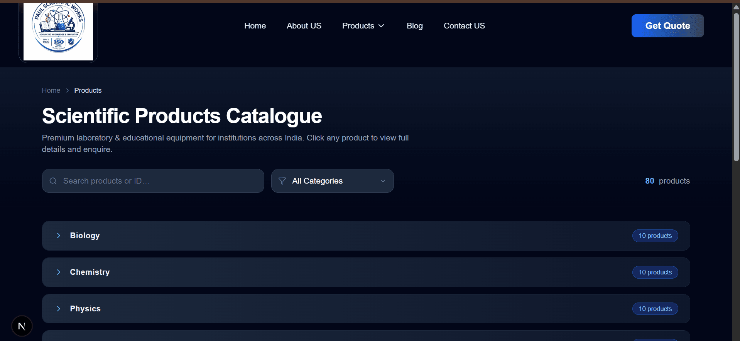Viewport: 740px width, 341px height.
Task: Expand the Physics category chevron
Action: (x=59, y=309)
